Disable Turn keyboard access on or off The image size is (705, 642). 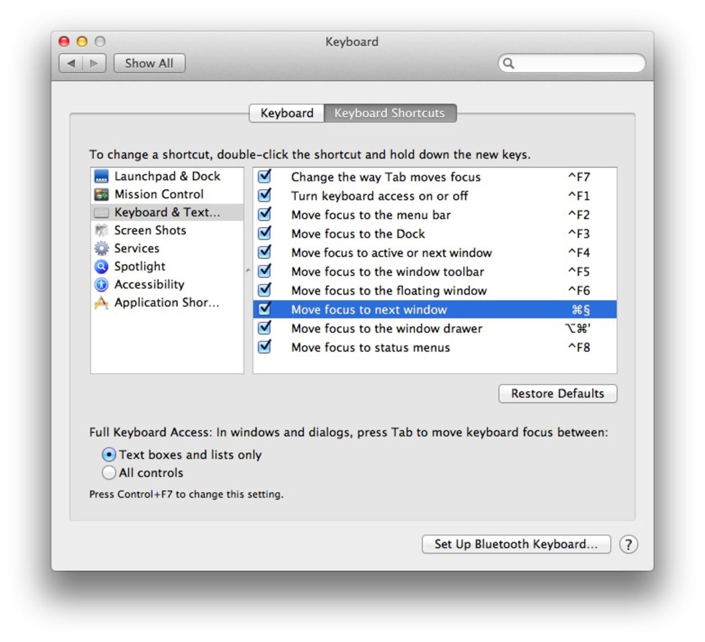coord(265,195)
